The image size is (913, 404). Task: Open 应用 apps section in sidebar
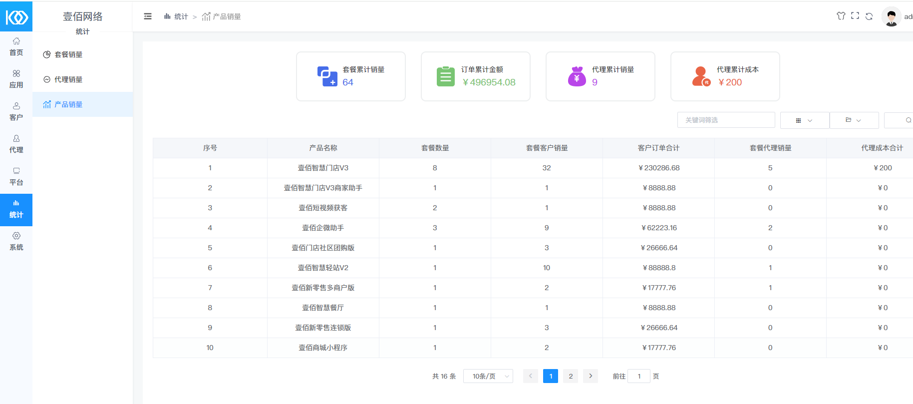pos(16,79)
